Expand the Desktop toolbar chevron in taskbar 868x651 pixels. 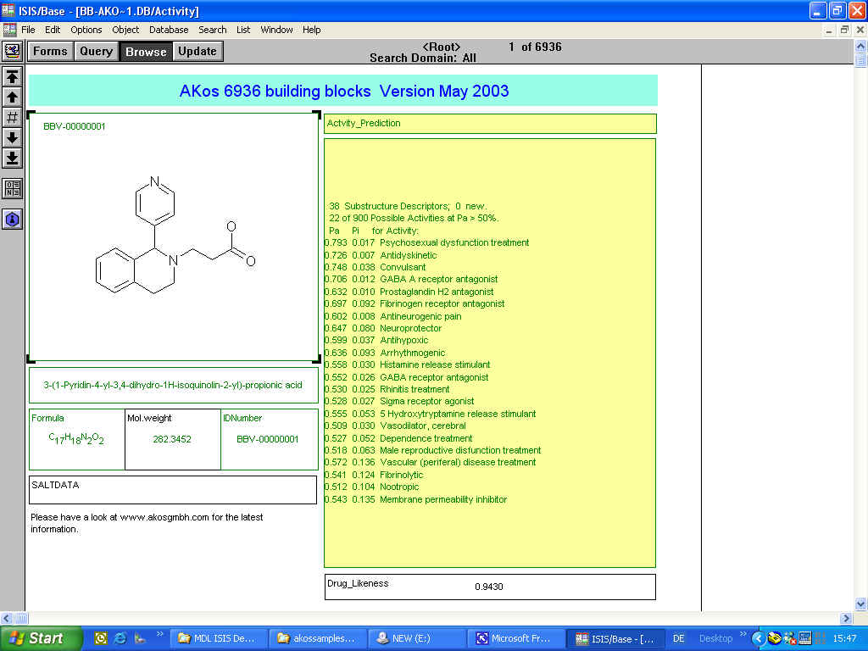(743, 634)
